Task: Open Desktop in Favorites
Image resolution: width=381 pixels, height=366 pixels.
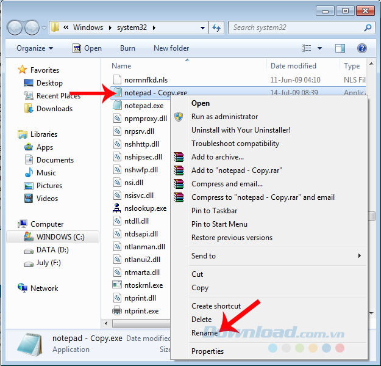Action: (x=43, y=83)
